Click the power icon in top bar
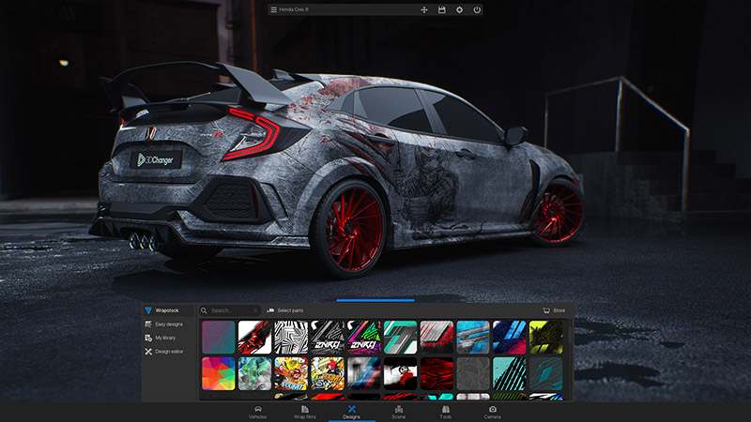The width and height of the screenshot is (751, 422). pos(477,9)
